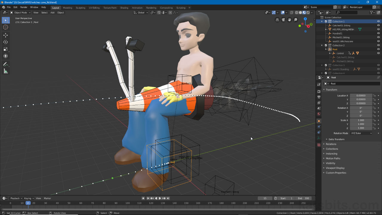Open the Render menu
The width and height of the screenshot is (382, 215).
tap(24, 7)
